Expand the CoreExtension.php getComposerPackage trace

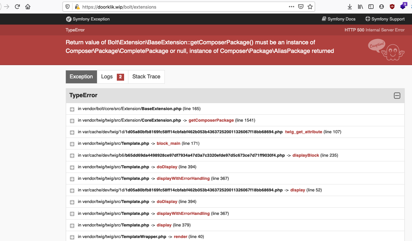click(72, 121)
